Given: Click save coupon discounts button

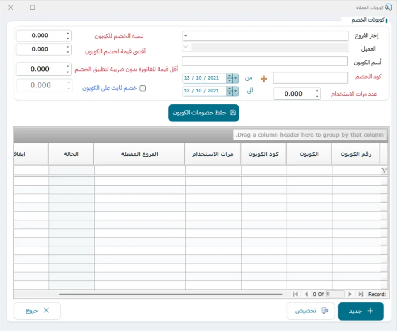Looking at the screenshot, I should tap(203, 113).
